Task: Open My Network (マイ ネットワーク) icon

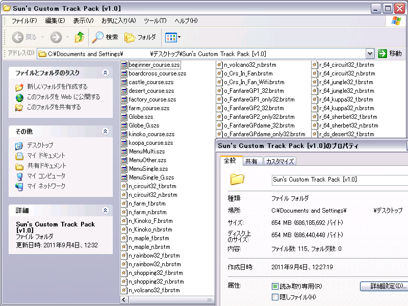Action: pyautogui.click(x=19, y=187)
